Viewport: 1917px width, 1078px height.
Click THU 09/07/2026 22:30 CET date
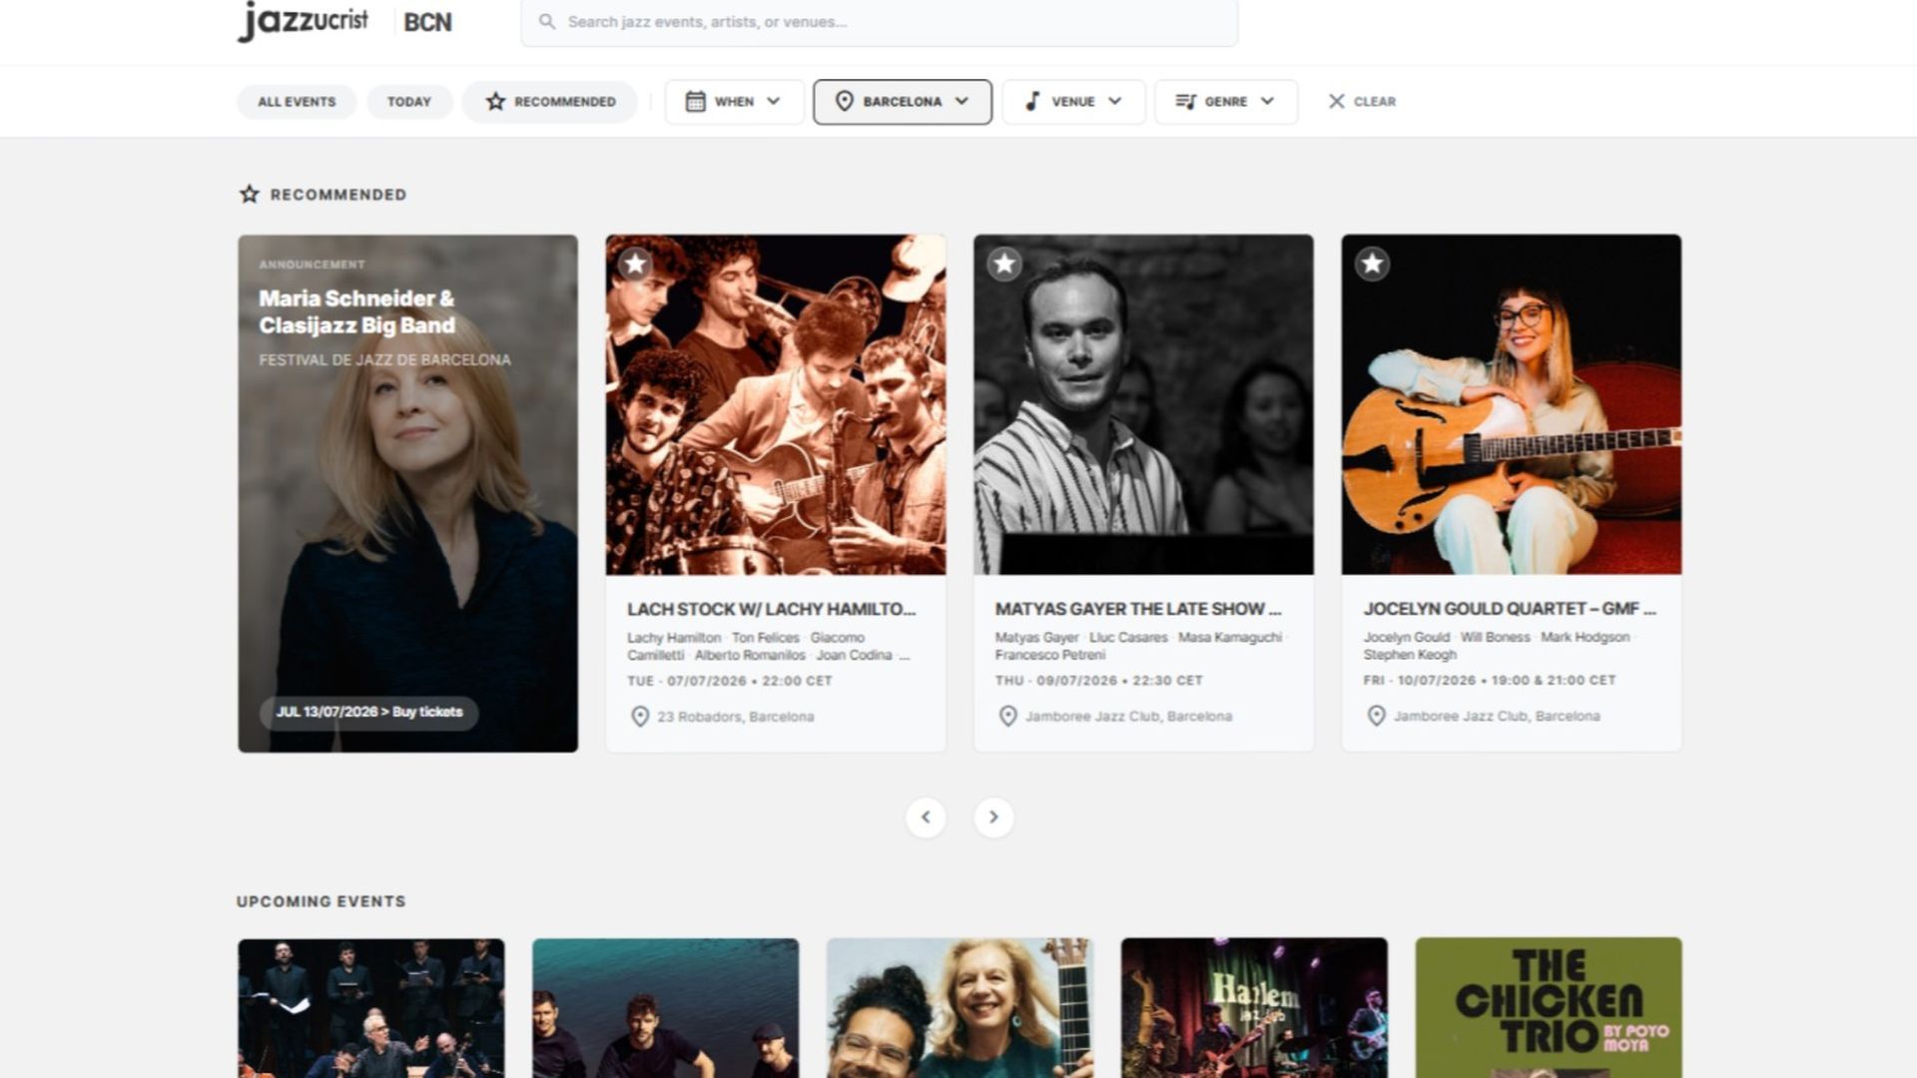click(x=1099, y=681)
